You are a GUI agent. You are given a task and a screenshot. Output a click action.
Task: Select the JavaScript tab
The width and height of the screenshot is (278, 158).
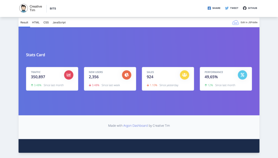click(x=59, y=23)
